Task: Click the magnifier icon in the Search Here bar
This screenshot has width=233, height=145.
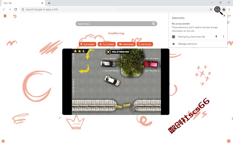Action: 154,24
